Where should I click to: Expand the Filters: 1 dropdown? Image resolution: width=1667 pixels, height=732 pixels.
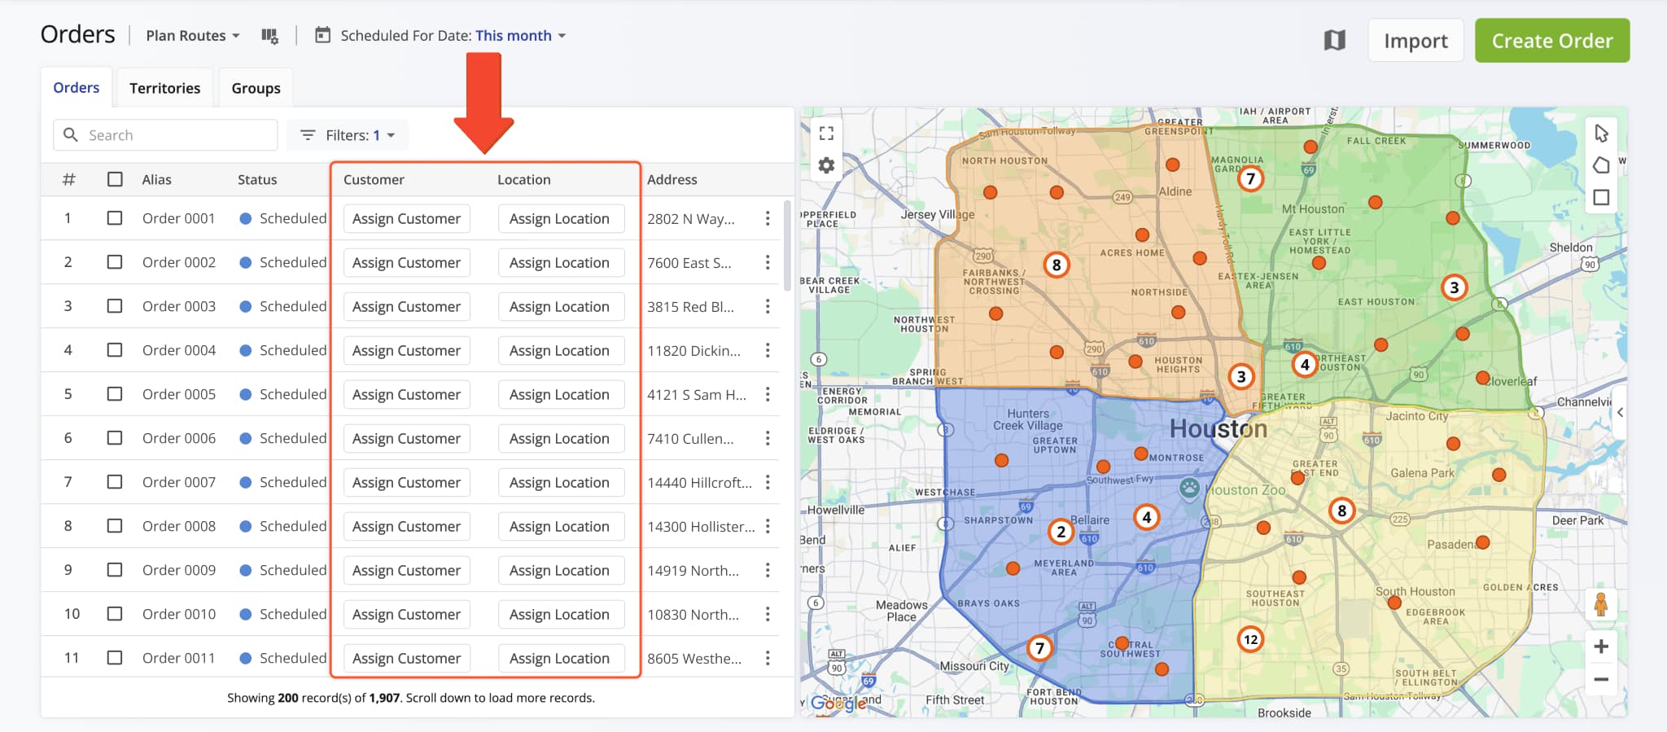pyautogui.click(x=348, y=135)
